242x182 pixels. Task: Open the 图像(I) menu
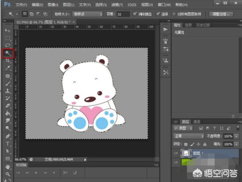pos(53,5)
